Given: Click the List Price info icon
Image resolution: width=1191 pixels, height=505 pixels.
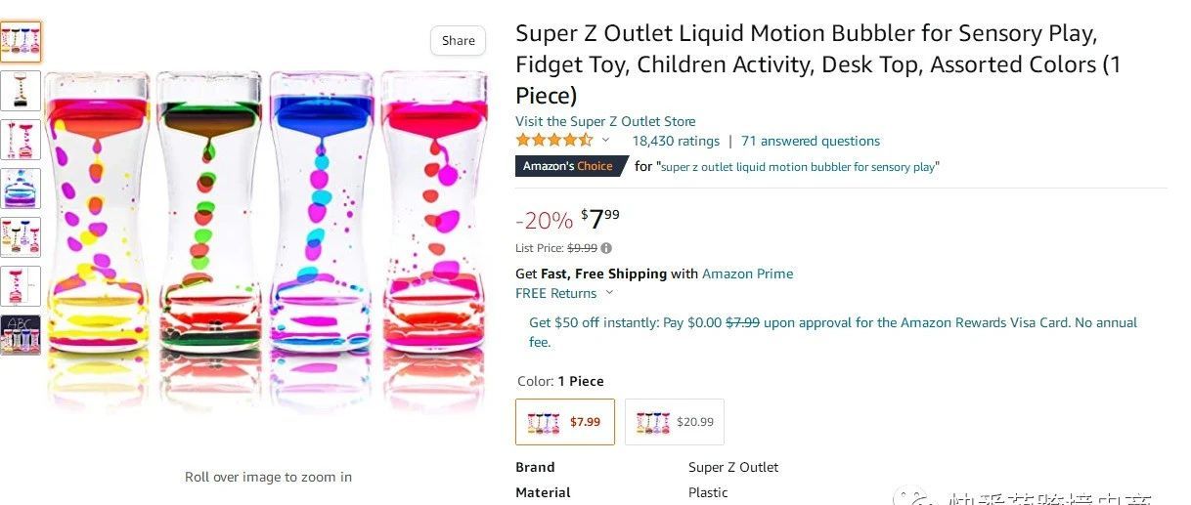Looking at the screenshot, I should 606,248.
